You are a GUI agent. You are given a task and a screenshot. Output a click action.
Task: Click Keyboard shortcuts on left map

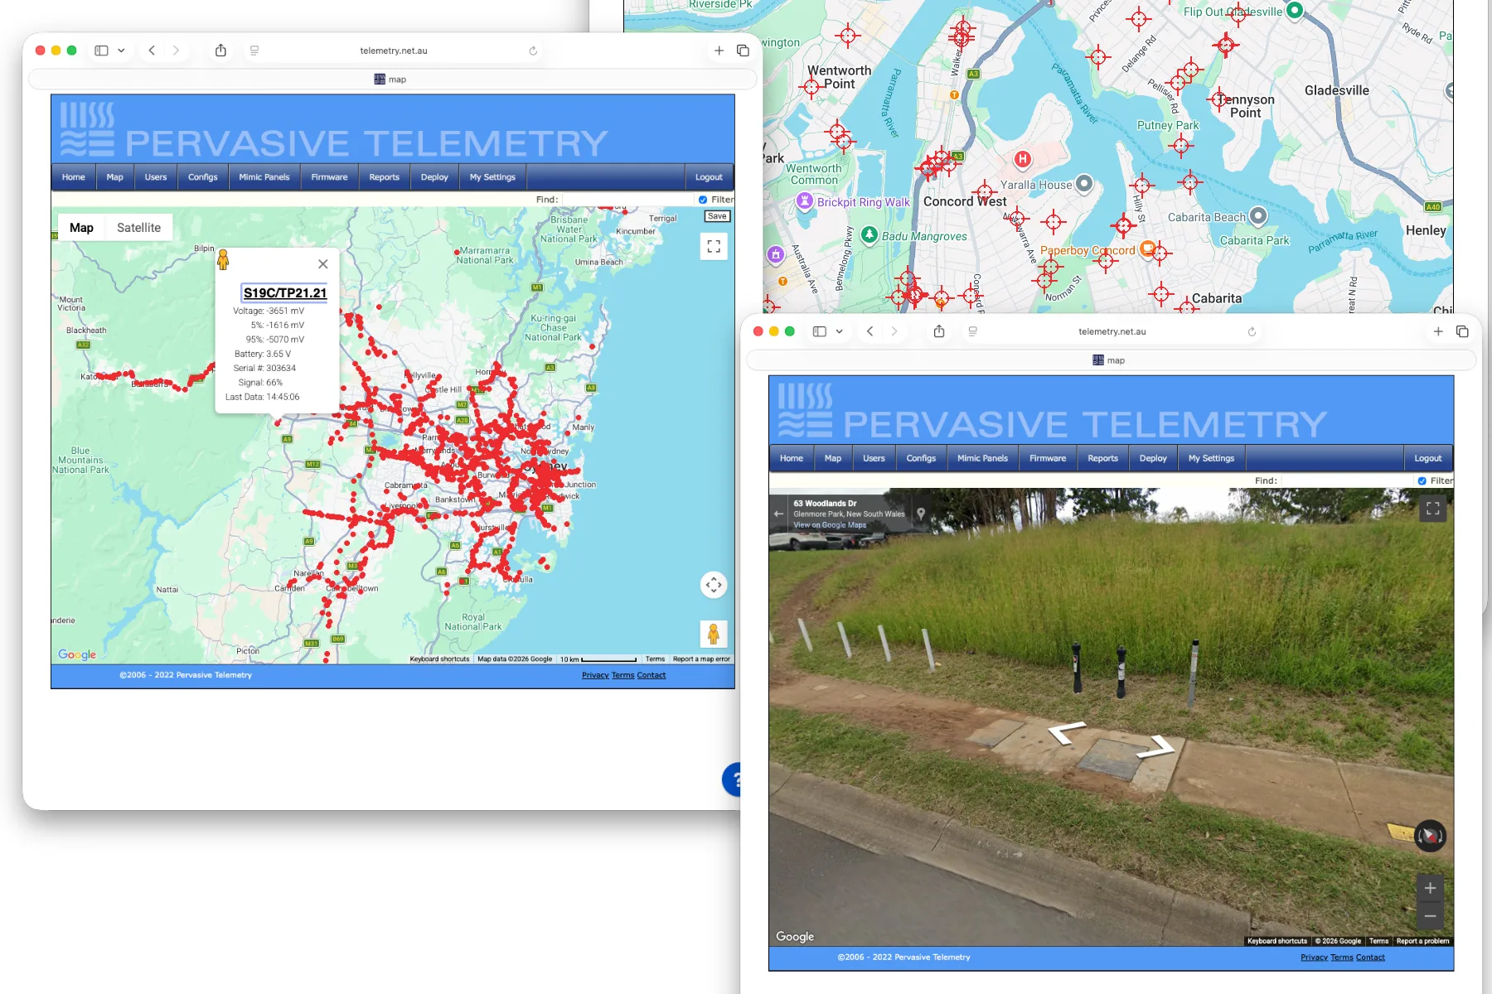click(439, 659)
